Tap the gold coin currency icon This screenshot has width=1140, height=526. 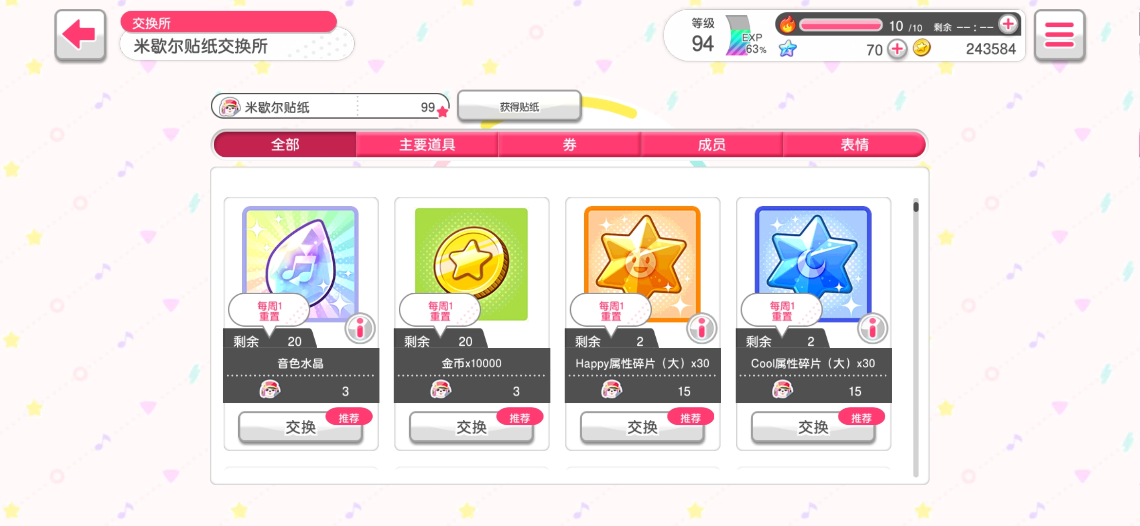[x=921, y=48]
